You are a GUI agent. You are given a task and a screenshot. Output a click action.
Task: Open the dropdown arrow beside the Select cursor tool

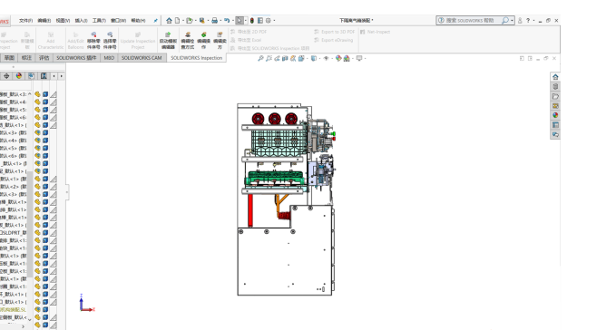[x=246, y=21]
